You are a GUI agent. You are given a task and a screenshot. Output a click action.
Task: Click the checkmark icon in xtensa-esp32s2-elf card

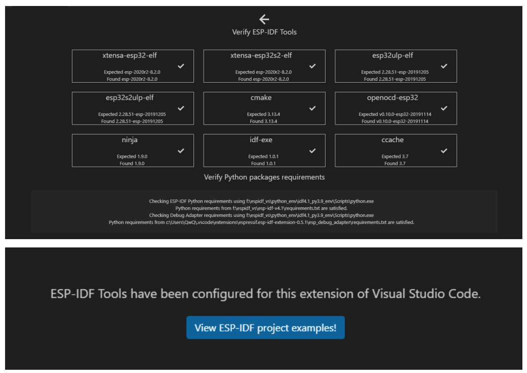point(313,66)
